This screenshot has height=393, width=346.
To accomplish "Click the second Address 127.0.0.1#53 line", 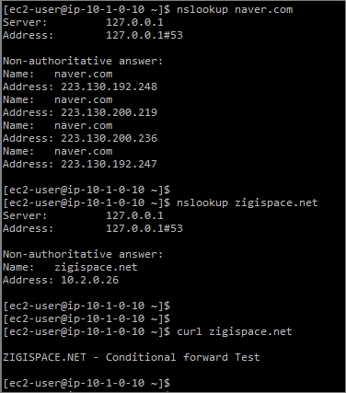I will (93, 228).
